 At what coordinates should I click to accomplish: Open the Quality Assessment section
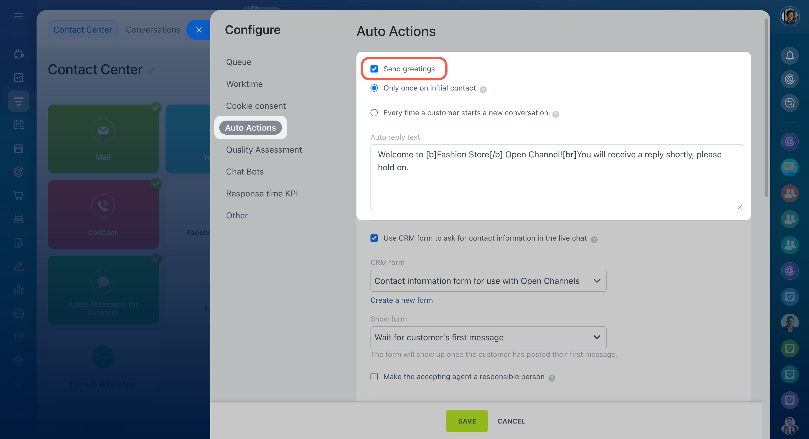click(x=264, y=150)
